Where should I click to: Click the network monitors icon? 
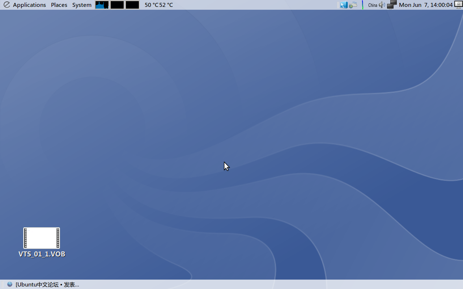pyautogui.click(x=392, y=4)
